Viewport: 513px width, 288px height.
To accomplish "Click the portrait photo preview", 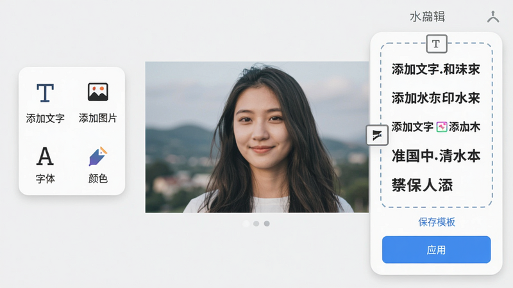I will pos(257,137).
